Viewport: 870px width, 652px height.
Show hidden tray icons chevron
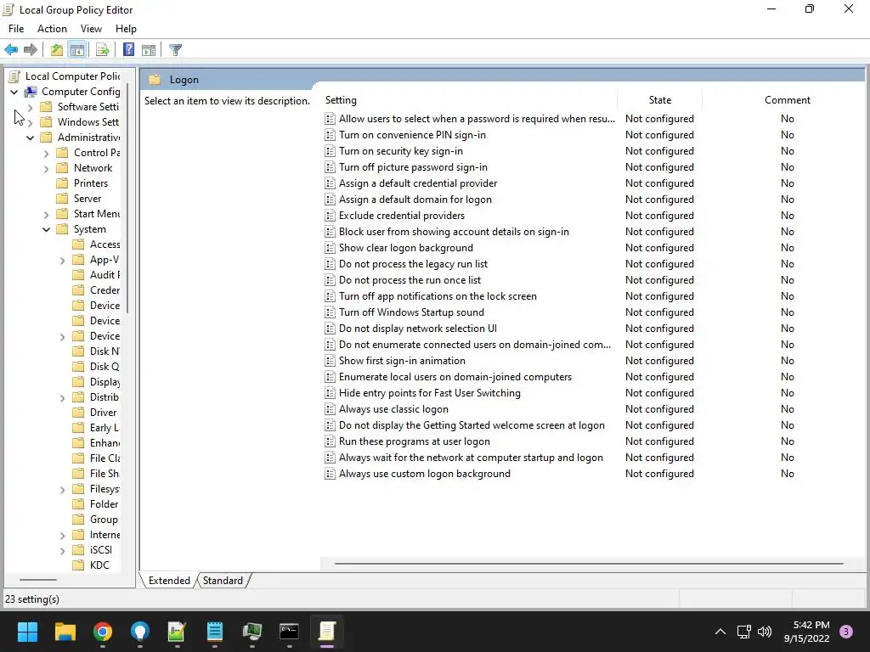click(x=720, y=632)
